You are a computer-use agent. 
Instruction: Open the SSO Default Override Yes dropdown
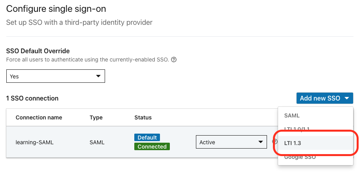pyautogui.click(x=56, y=76)
